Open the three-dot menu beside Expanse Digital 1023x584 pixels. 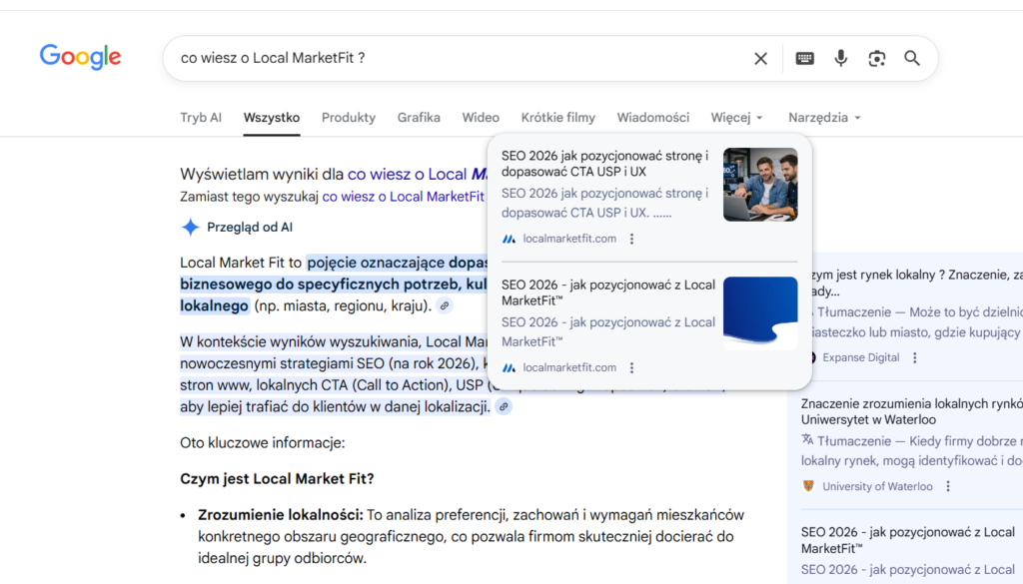click(x=915, y=357)
